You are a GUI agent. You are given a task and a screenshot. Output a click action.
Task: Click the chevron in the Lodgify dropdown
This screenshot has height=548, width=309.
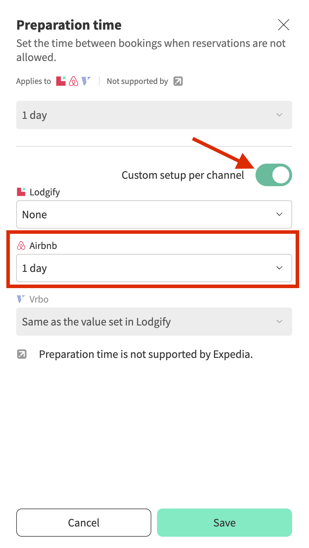pos(279,214)
